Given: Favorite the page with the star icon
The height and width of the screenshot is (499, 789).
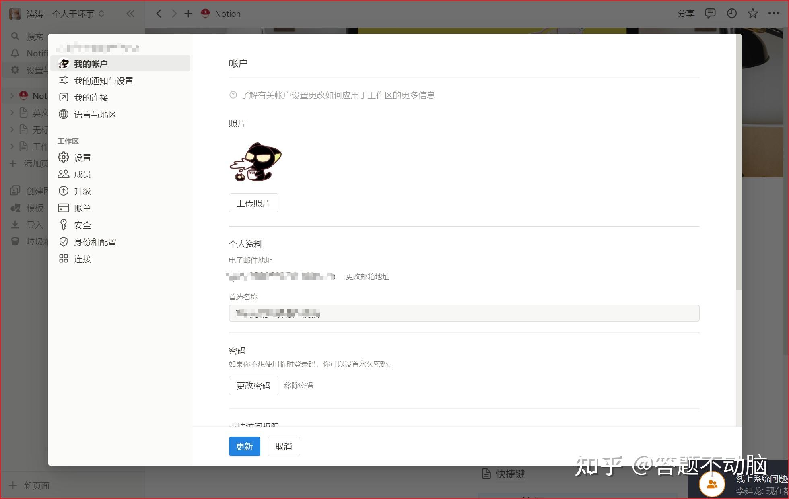Looking at the screenshot, I should point(752,13).
